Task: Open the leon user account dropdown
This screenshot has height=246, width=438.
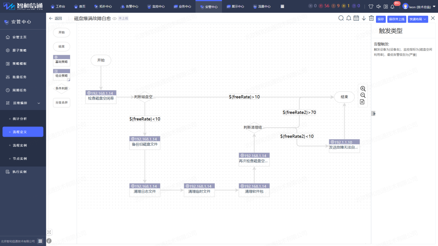Action: tap(419, 6)
